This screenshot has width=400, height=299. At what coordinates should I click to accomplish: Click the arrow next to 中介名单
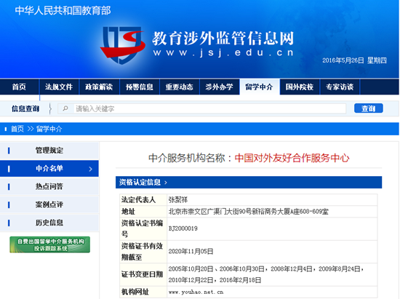click(x=90, y=169)
